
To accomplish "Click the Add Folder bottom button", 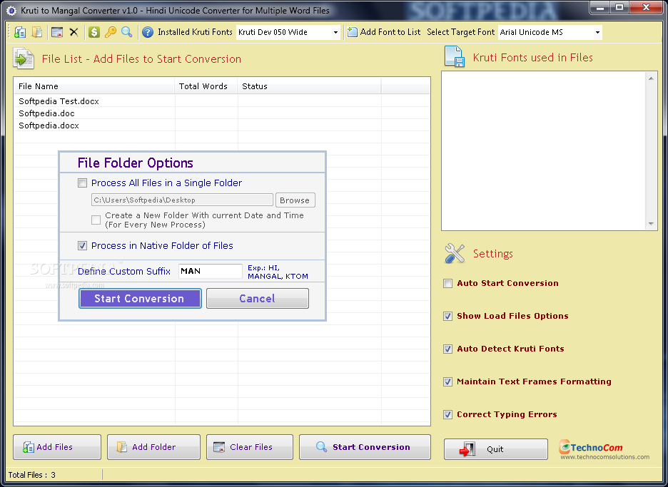I will pos(153,447).
